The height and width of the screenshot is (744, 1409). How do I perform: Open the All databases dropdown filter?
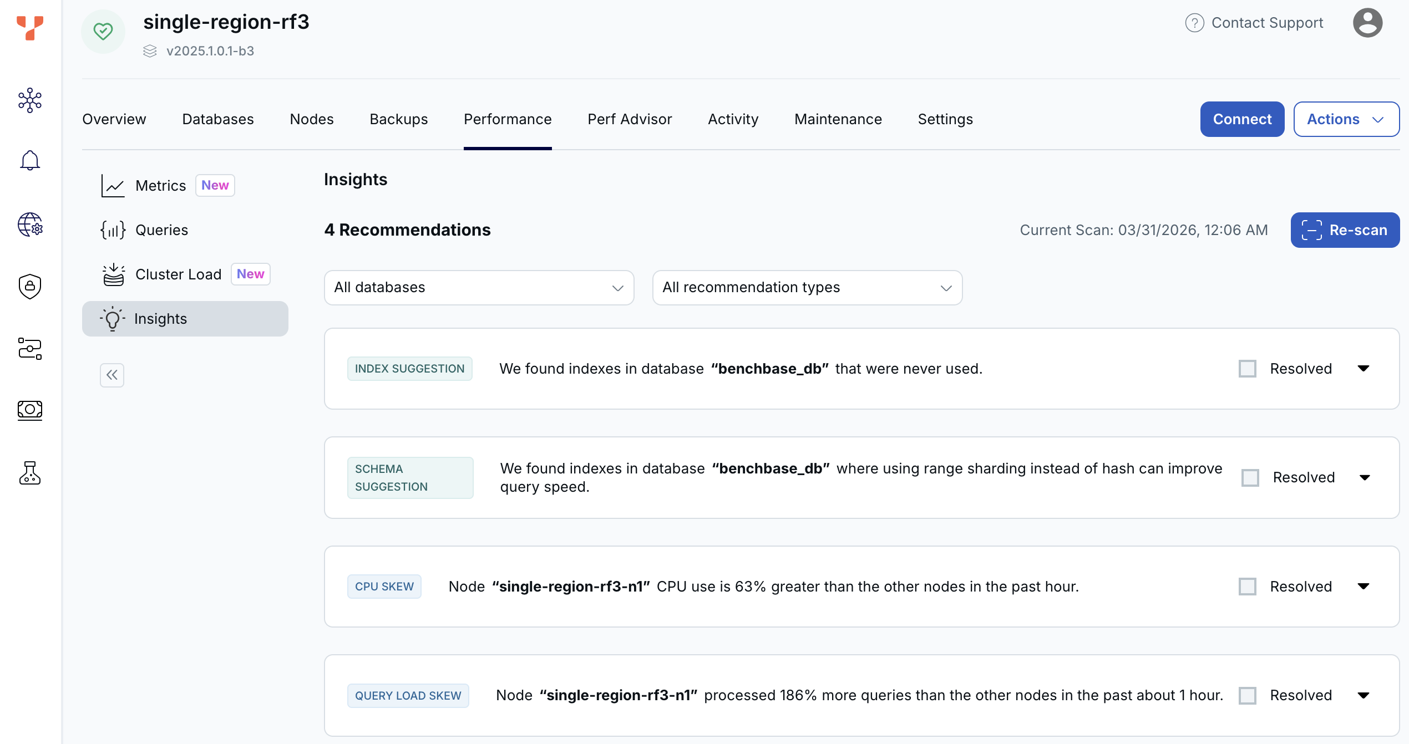coord(479,287)
